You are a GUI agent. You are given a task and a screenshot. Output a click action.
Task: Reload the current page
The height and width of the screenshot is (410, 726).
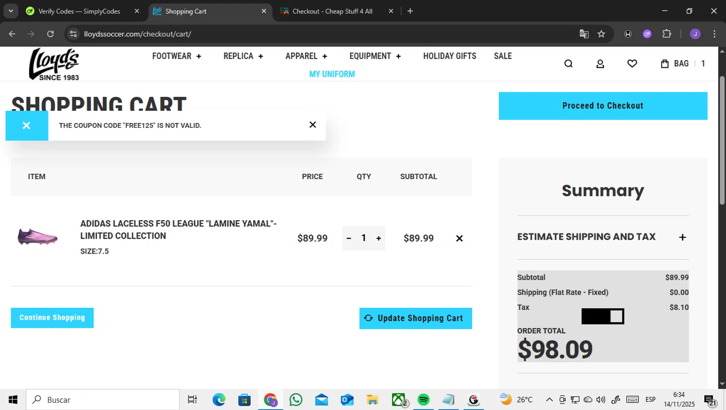click(50, 34)
